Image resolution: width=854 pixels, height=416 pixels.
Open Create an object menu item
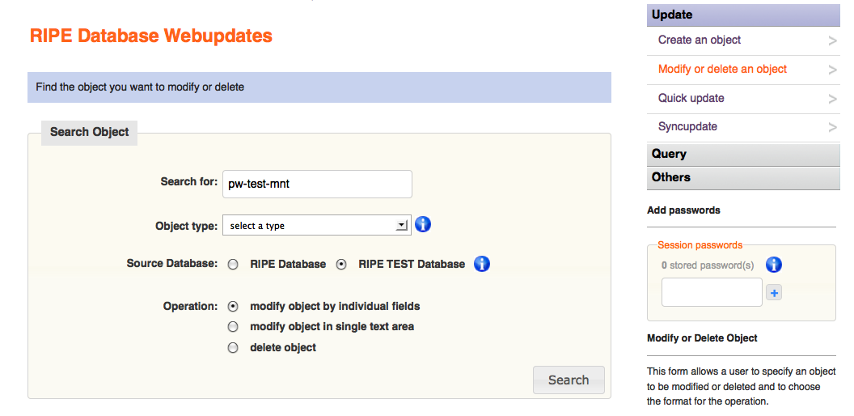tap(700, 40)
